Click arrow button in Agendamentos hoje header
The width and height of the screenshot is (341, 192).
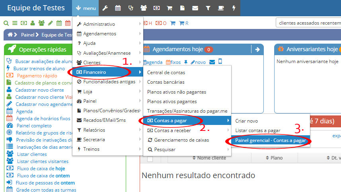tap(257, 50)
